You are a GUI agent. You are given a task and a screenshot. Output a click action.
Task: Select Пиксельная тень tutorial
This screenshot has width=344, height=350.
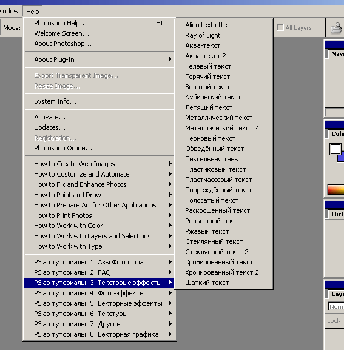tap(224, 159)
